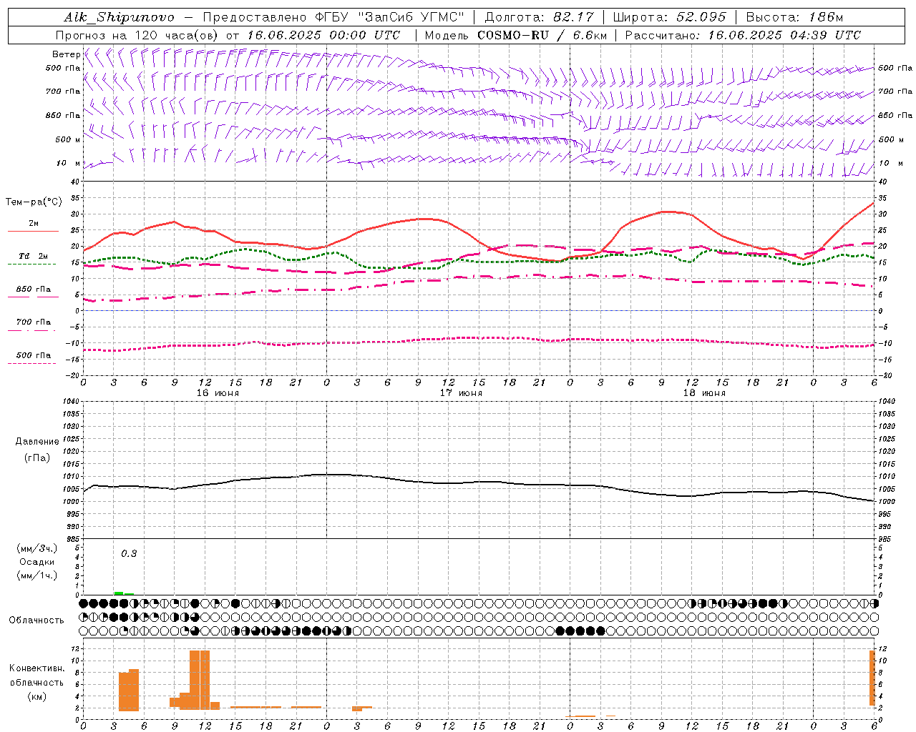This screenshot has height=732, width=916.
Task: Click the "(мм/3ч.)" precipitation unit label
Action: click(36, 548)
